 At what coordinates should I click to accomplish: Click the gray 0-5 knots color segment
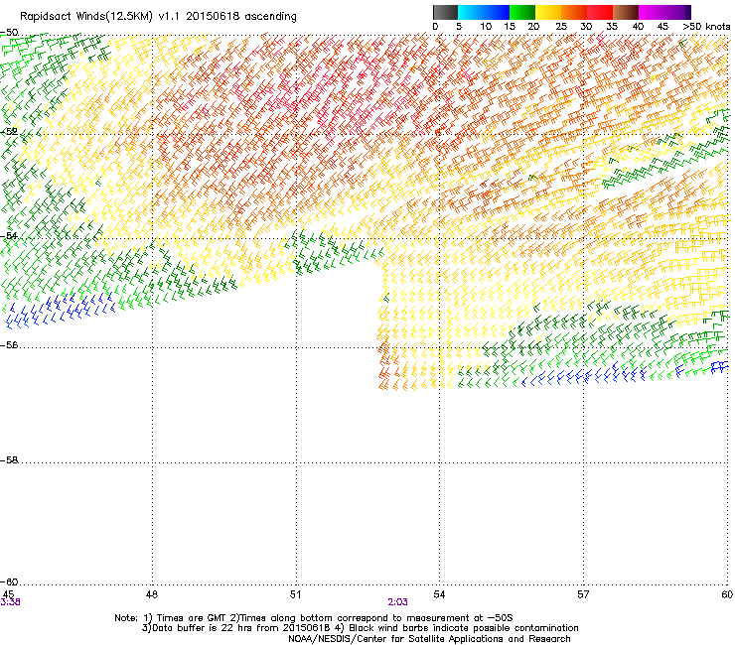445,12
